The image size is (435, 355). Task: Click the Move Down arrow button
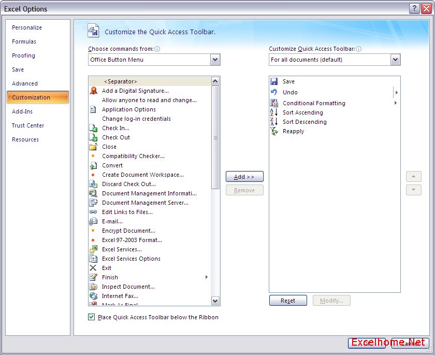coord(413,190)
